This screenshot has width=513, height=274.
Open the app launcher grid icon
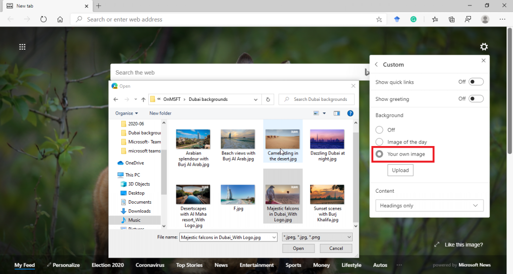click(x=22, y=47)
